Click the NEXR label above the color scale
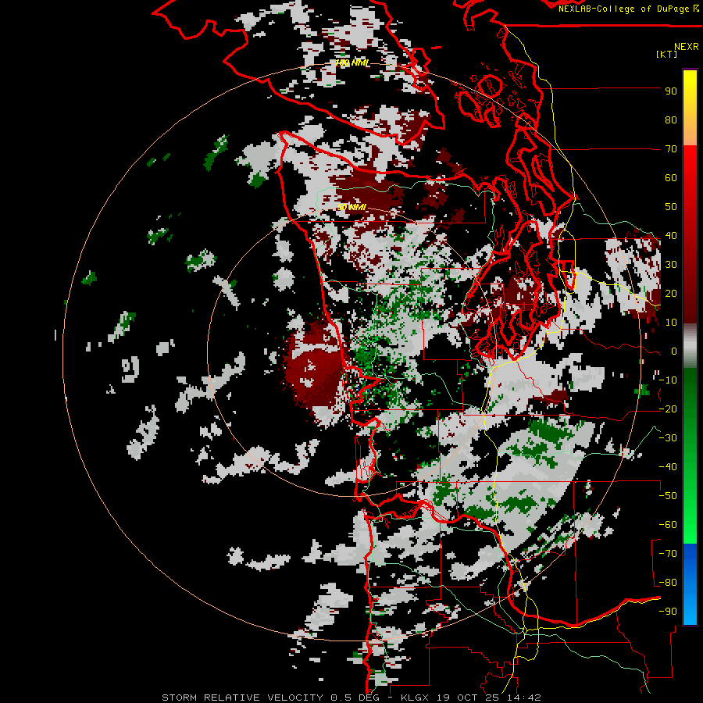Viewport: 703px width, 703px height. point(687,46)
